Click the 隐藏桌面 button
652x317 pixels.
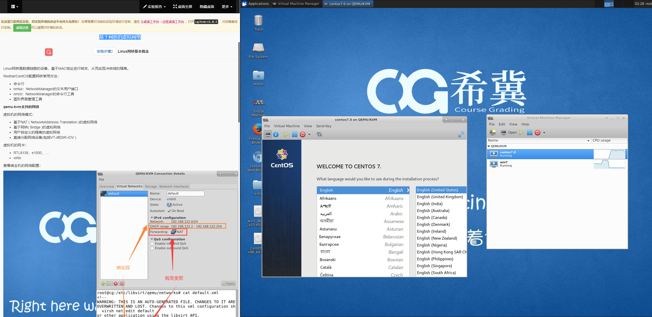click(207, 7)
